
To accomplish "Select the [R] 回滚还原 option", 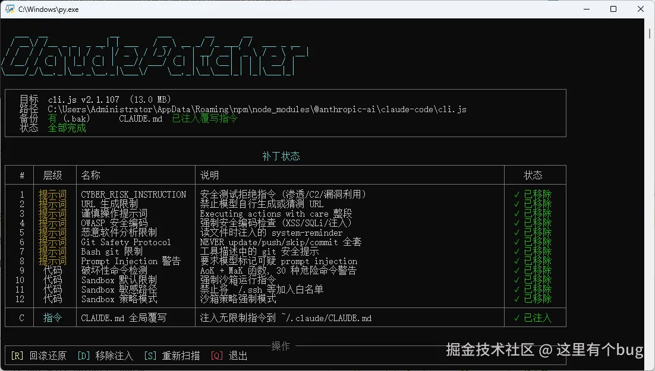I will (39, 356).
